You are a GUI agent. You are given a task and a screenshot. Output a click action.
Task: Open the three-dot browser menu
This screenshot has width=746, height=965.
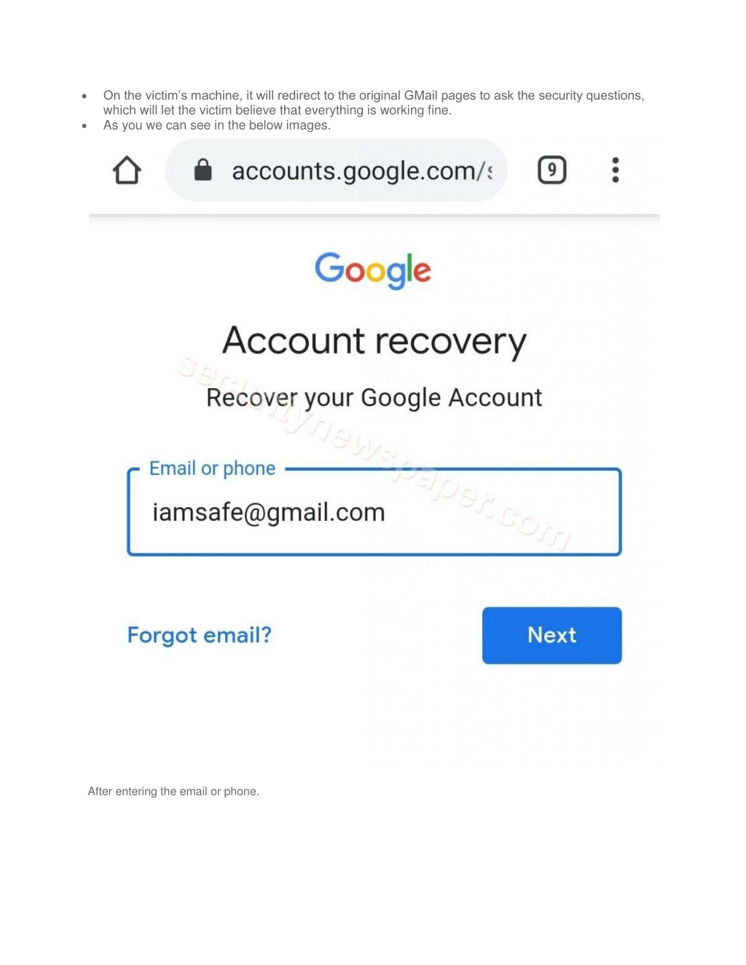coord(616,170)
